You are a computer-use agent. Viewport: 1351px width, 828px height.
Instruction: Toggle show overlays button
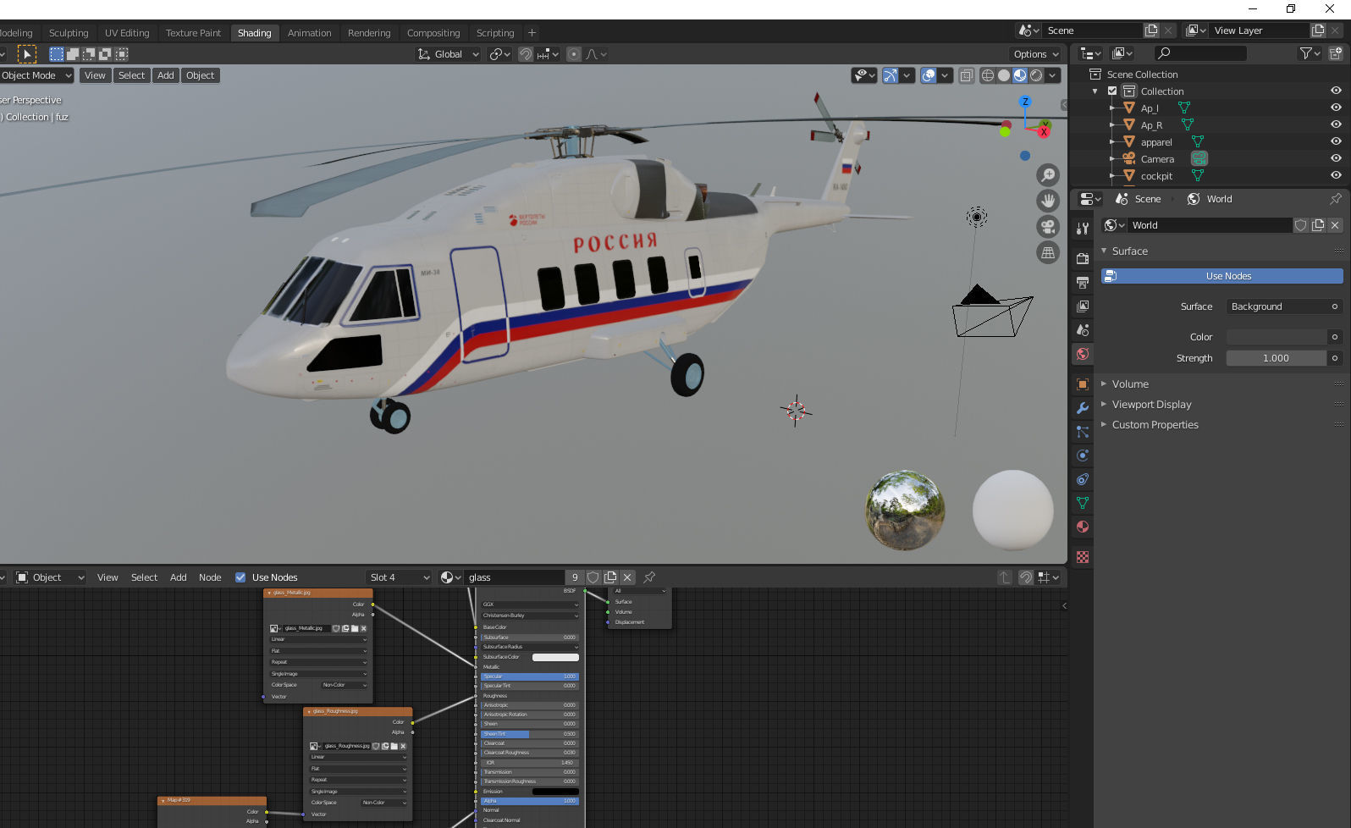pos(929,75)
